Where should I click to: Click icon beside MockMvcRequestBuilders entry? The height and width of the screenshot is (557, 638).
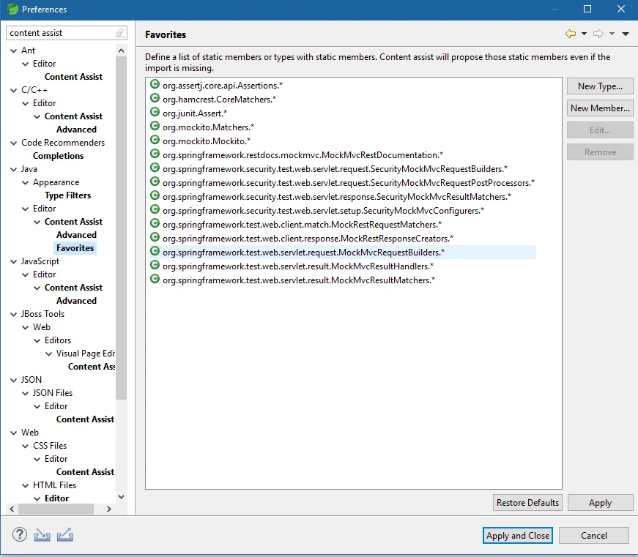click(x=155, y=251)
